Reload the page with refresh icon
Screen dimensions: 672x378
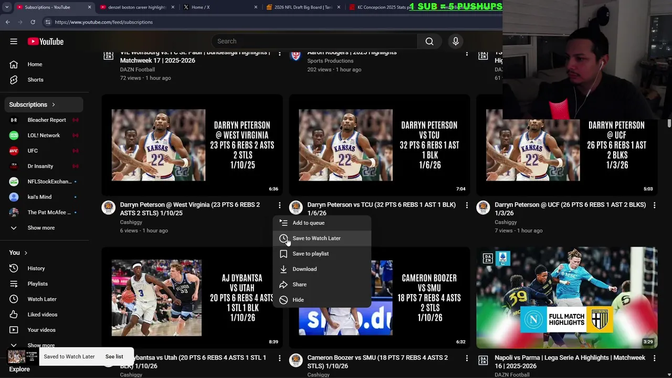(x=33, y=22)
